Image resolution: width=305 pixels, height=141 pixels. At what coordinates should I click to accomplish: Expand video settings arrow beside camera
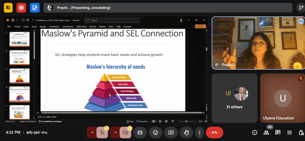click(x=116, y=132)
